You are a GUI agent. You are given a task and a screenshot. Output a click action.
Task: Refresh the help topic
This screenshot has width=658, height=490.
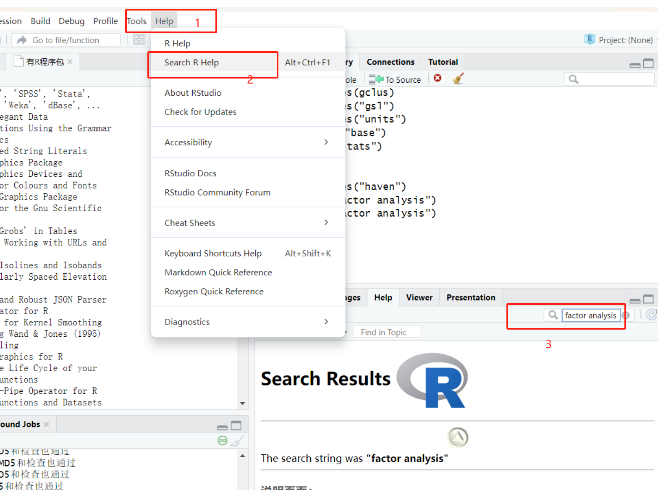click(651, 315)
